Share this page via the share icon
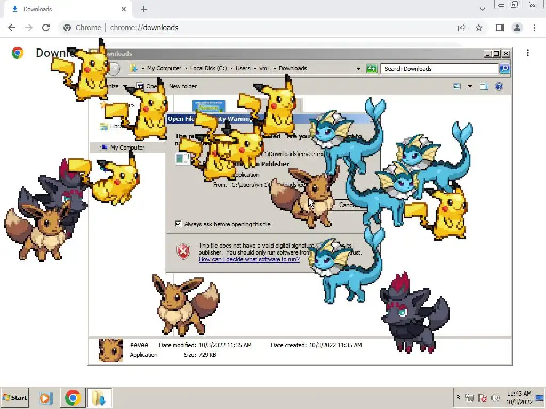546x409 pixels. [462, 28]
